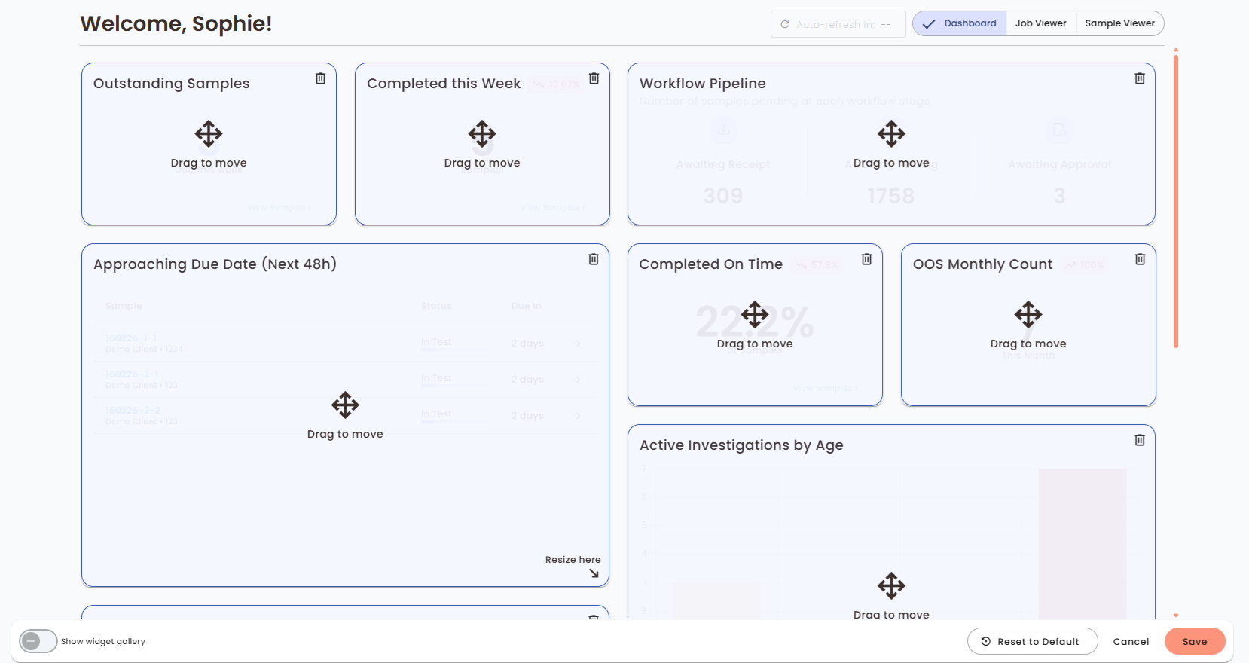Image resolution: width=1249 pixels, height=663 pixels.
Task: Click the orange vertical scrollbar thumb
Action: coord(1175,200)
